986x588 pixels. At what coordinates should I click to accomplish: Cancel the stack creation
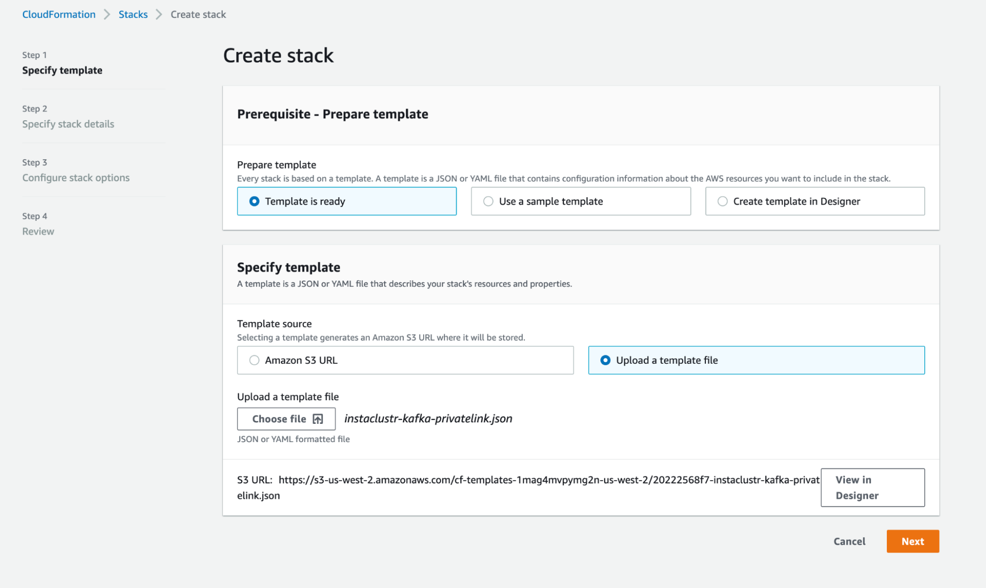[849, 541]
